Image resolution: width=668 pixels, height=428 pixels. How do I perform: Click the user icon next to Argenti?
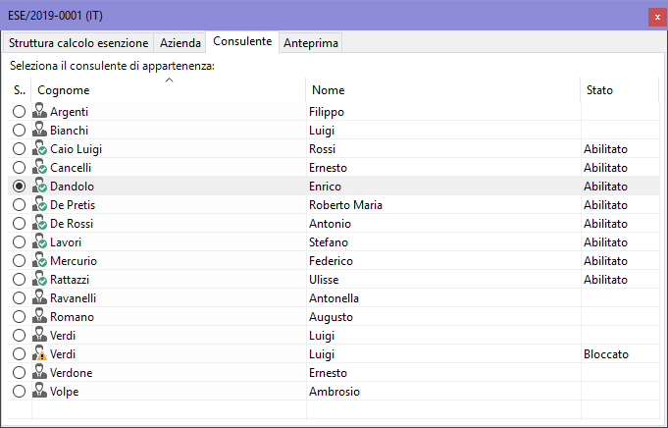[x=39, y=112]
